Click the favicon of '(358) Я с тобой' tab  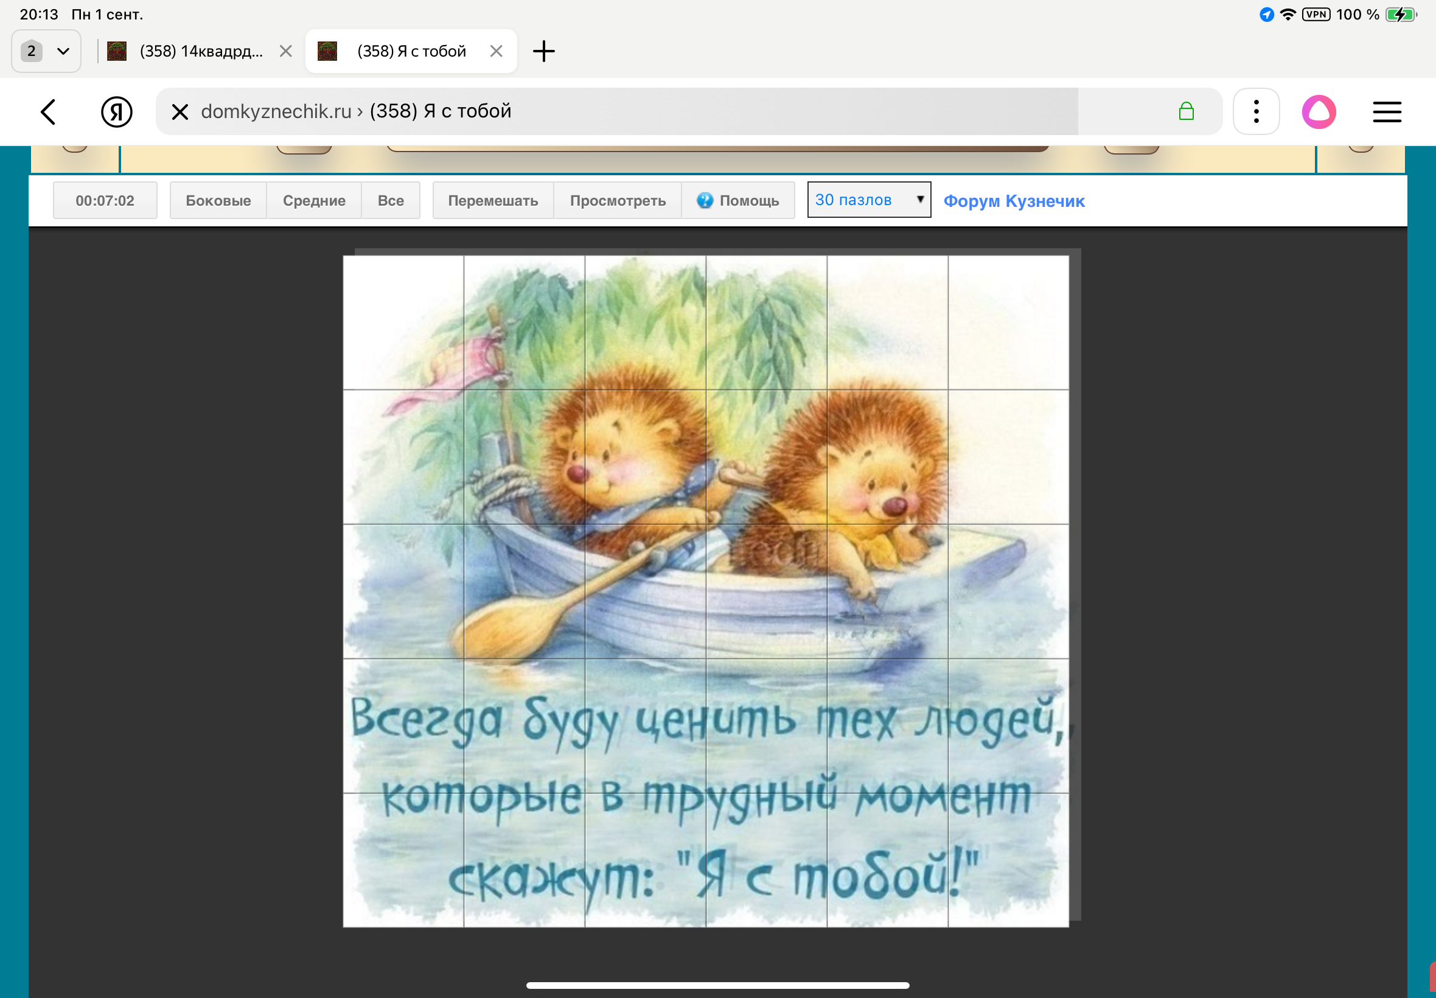[327, 51]
